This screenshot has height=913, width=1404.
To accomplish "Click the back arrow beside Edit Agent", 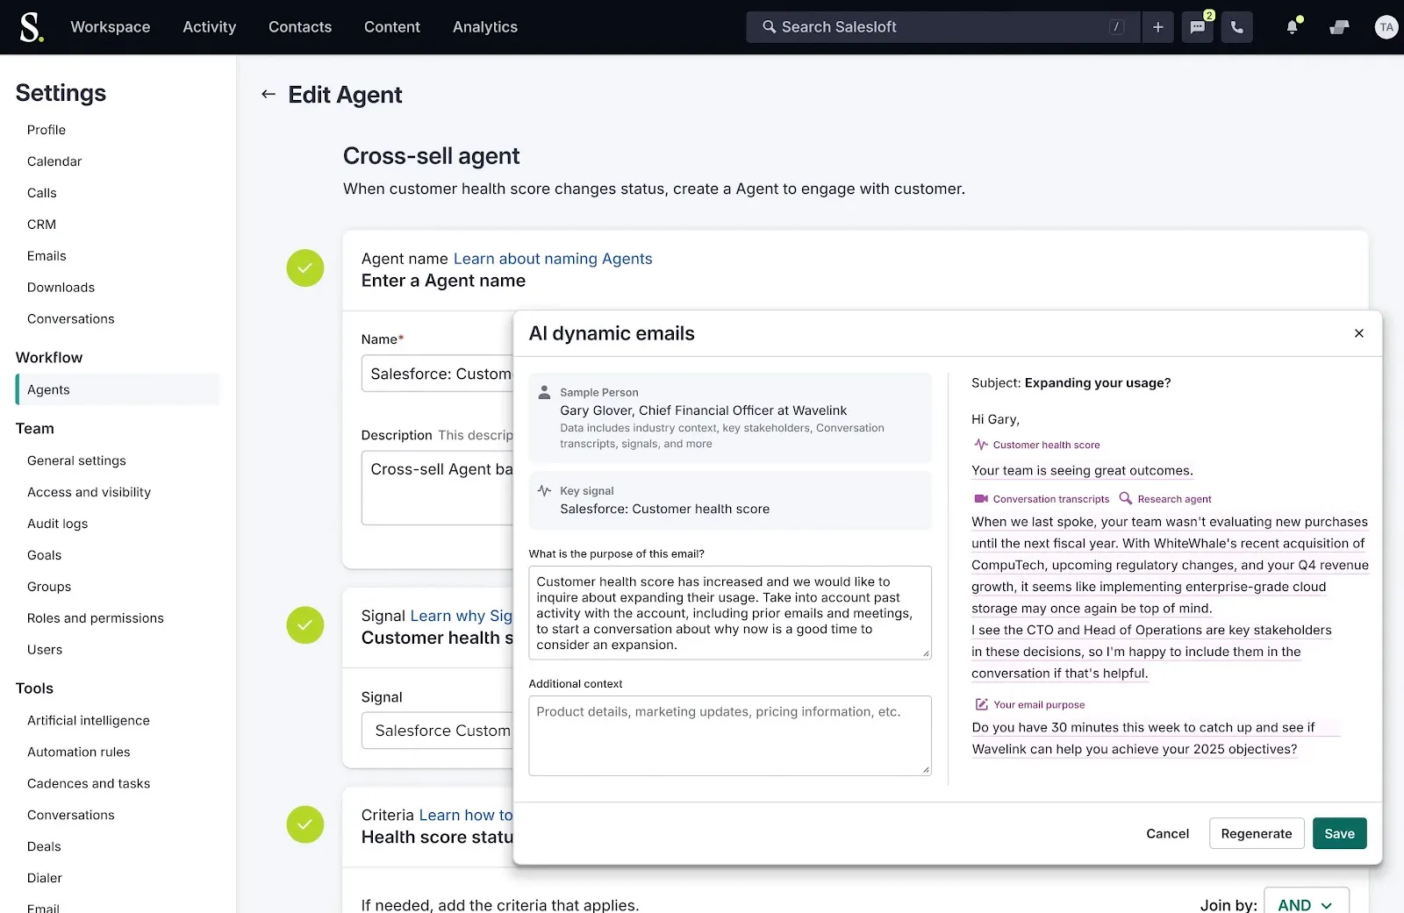I will coord(269,94).
